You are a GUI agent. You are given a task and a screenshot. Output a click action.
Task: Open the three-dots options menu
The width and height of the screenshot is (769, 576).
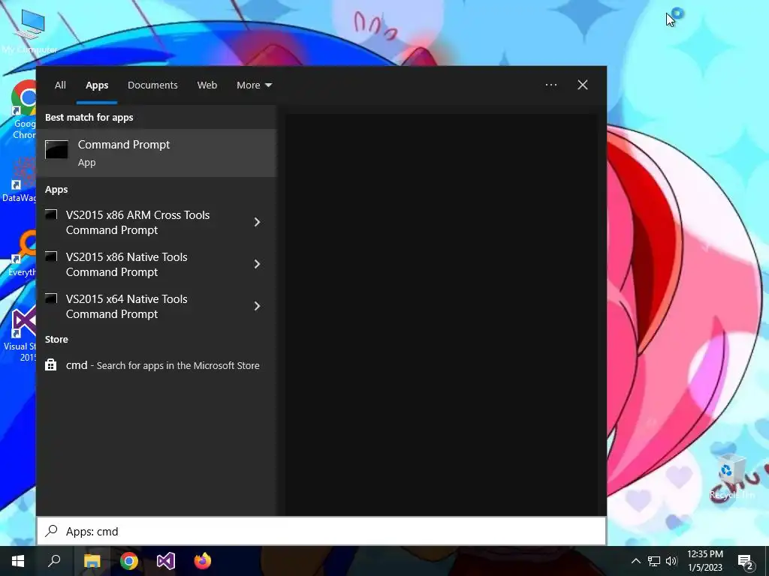(x=551, y=85)
